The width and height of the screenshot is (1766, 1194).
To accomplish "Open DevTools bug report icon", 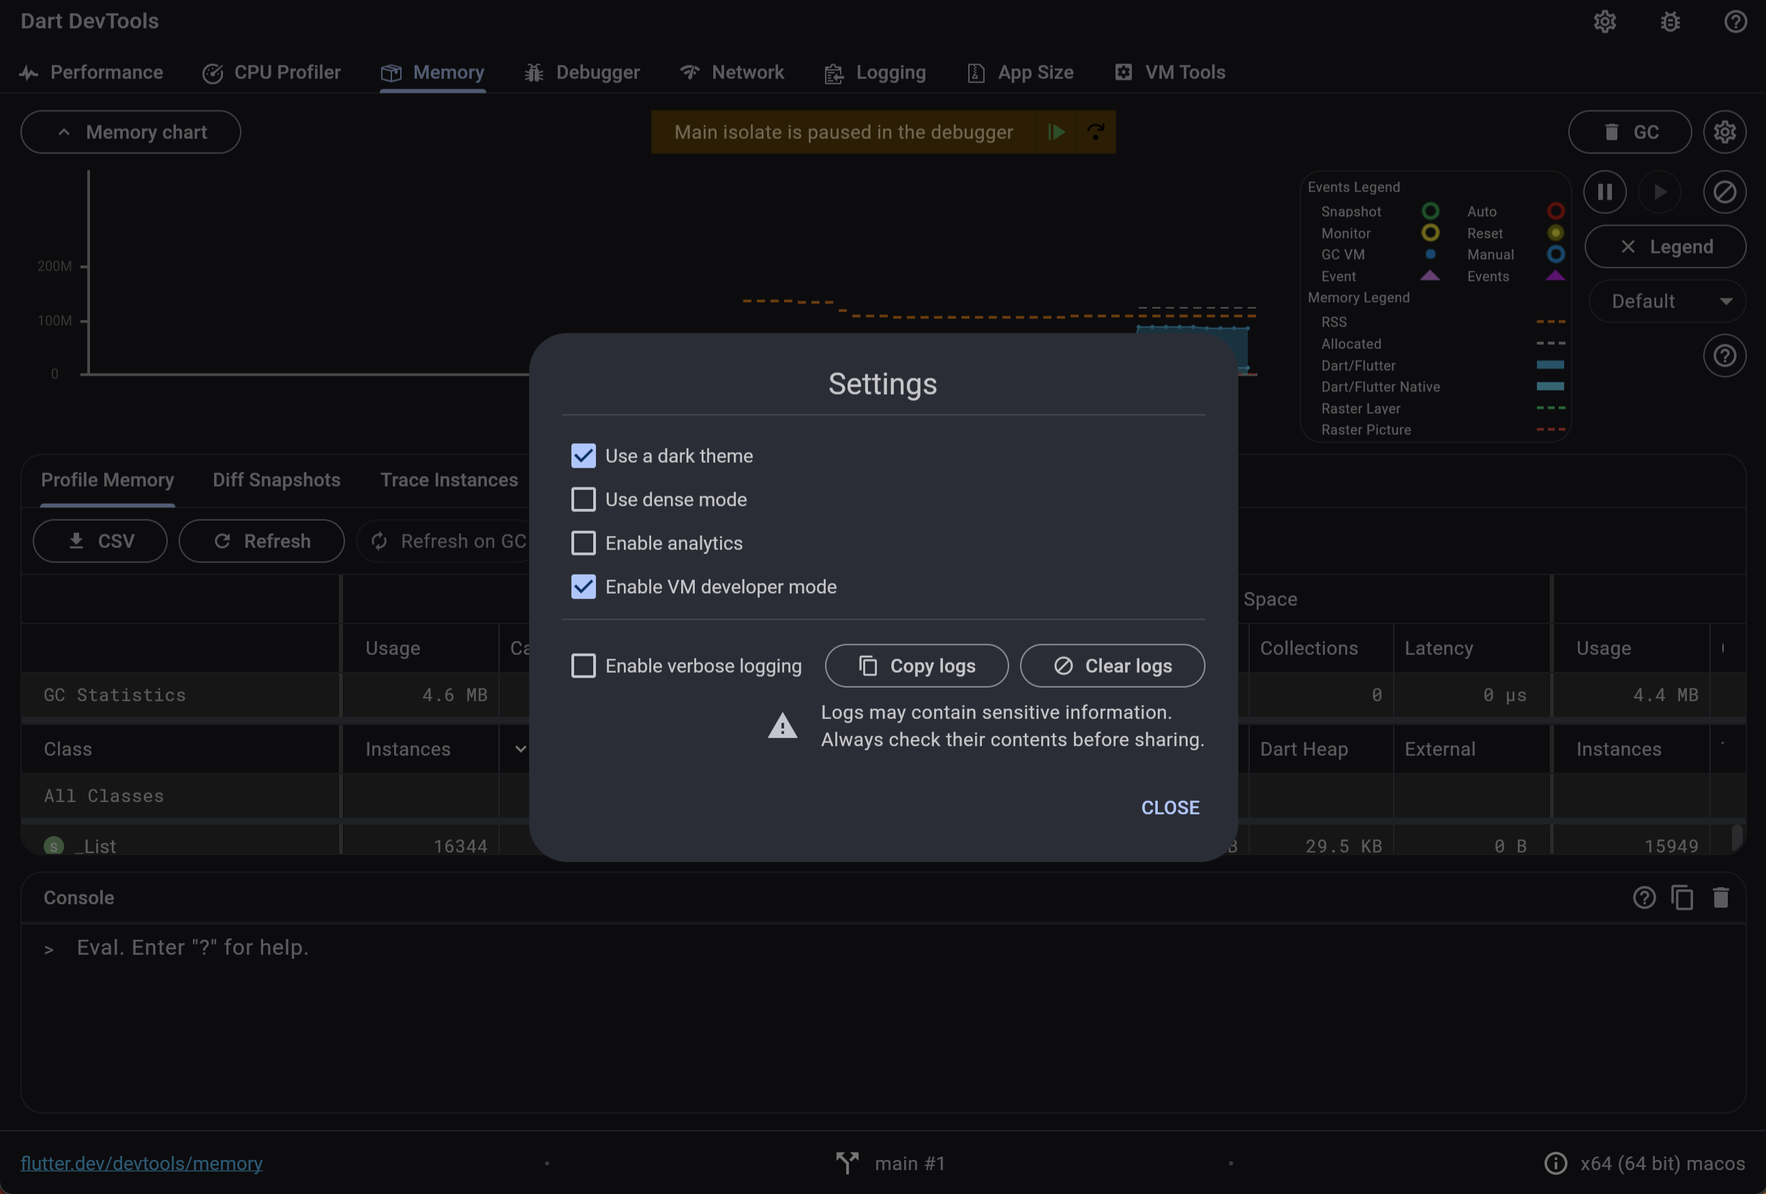I will [1669, 21].
